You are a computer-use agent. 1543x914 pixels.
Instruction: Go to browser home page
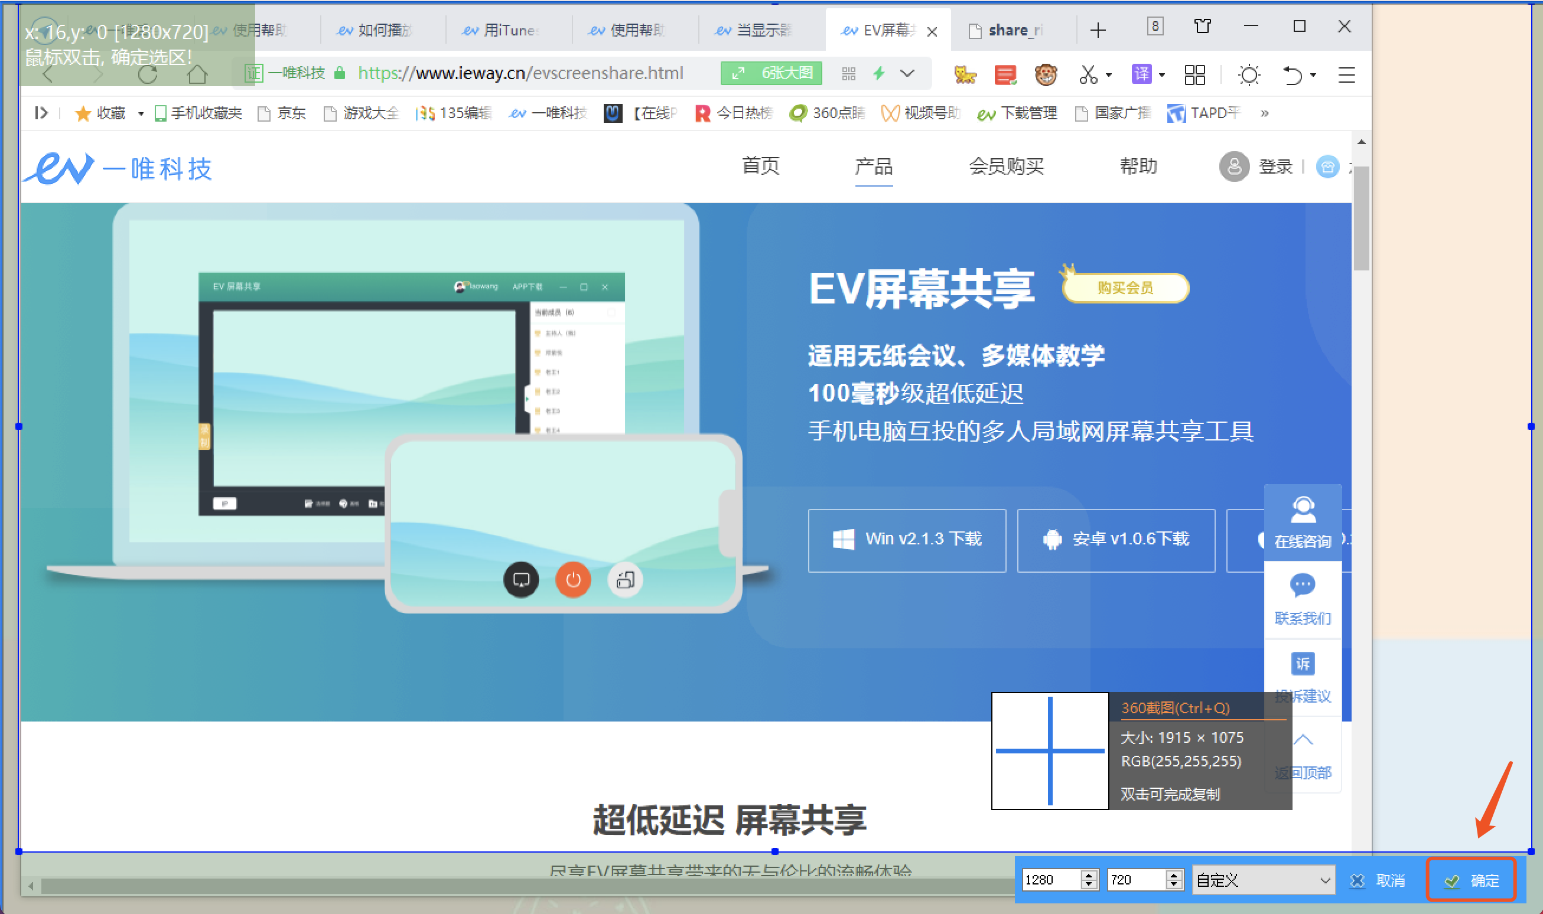(x=197, y=73)
